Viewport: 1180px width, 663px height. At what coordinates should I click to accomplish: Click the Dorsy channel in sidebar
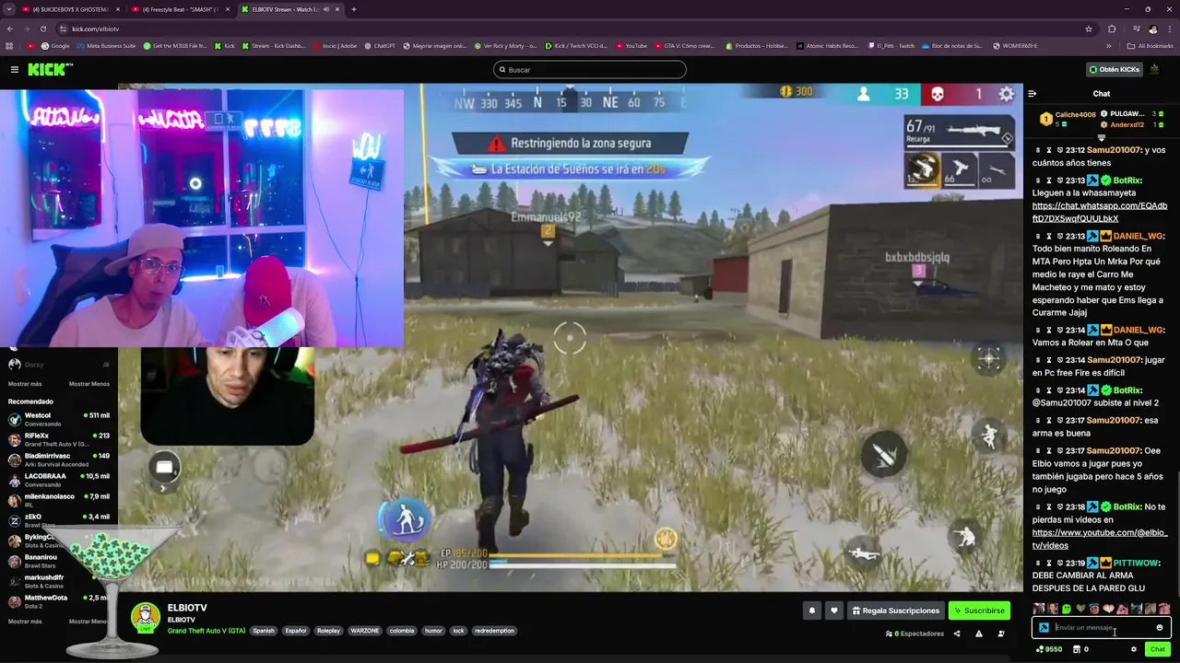click(59, 365)
